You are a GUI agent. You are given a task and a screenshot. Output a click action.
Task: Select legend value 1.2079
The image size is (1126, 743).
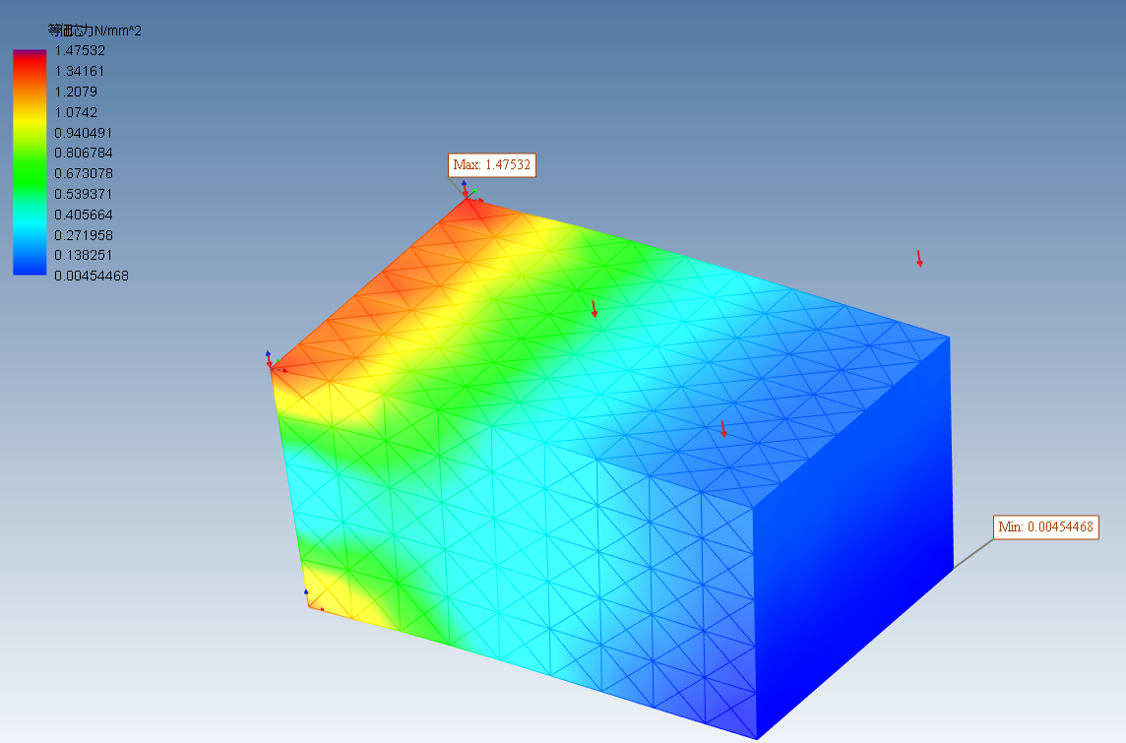tap(76, 92)
